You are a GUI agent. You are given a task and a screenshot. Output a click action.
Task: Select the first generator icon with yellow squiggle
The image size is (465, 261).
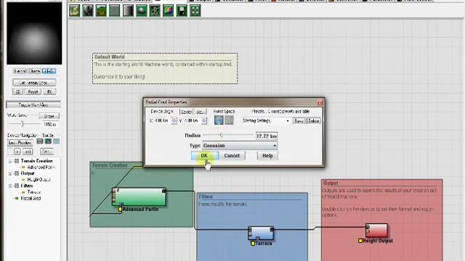[74, 11]
